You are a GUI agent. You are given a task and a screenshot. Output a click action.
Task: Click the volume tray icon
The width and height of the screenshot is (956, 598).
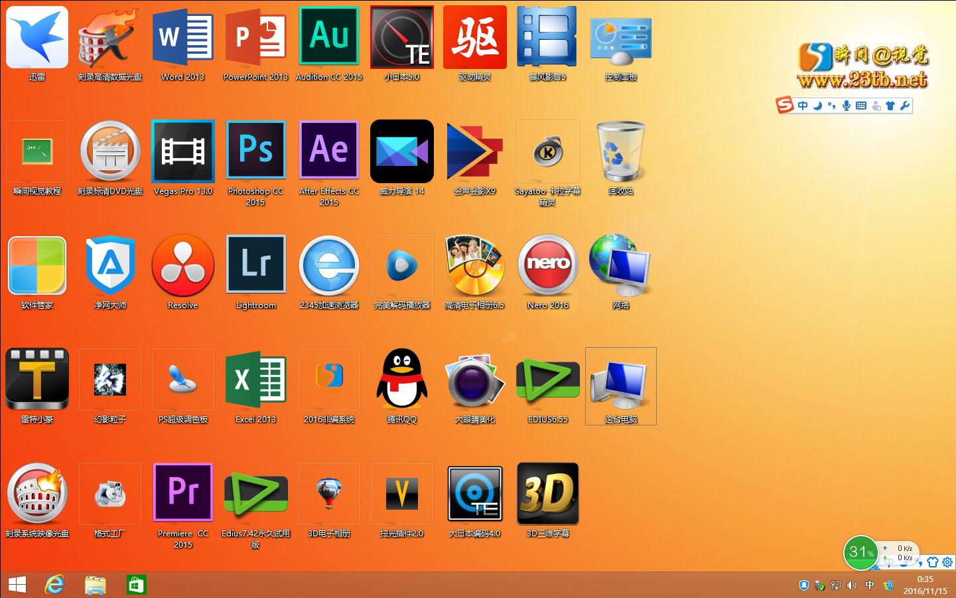[x=852, y=585]
